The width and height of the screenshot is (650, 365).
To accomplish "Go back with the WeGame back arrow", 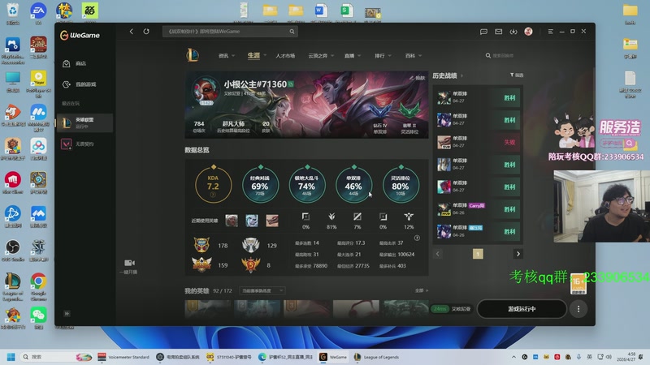I will tap(132, 32).
